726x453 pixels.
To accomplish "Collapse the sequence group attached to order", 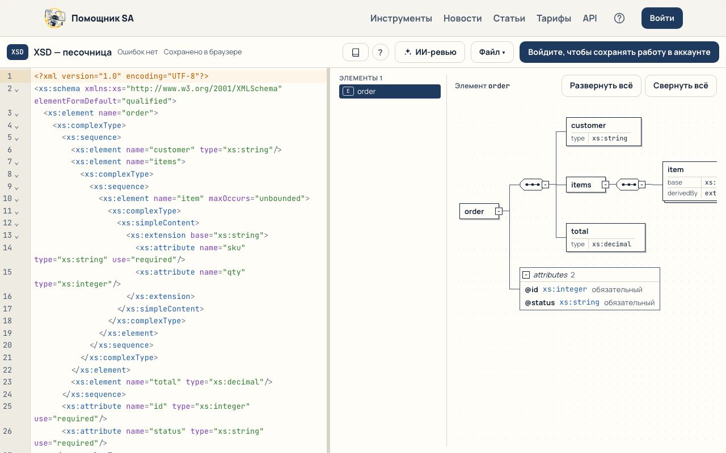I will coord(545,185).
